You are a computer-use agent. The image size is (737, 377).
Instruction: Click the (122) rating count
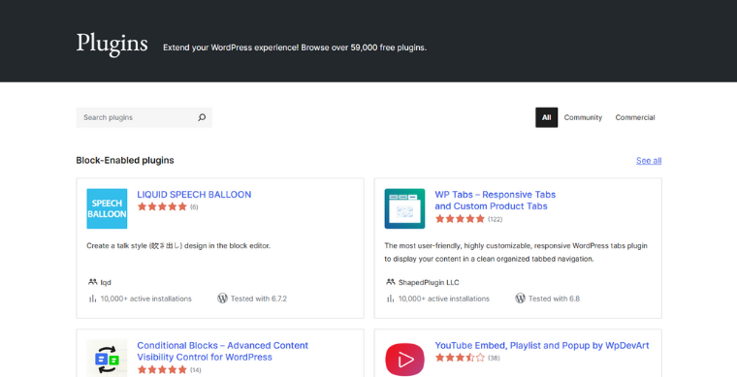[x=495, y=219]
